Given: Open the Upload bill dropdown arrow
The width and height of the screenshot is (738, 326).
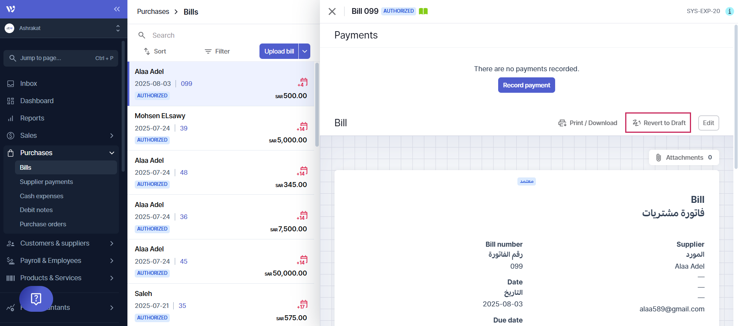Looking at the screenshot, I should click(x=305, y=51).
